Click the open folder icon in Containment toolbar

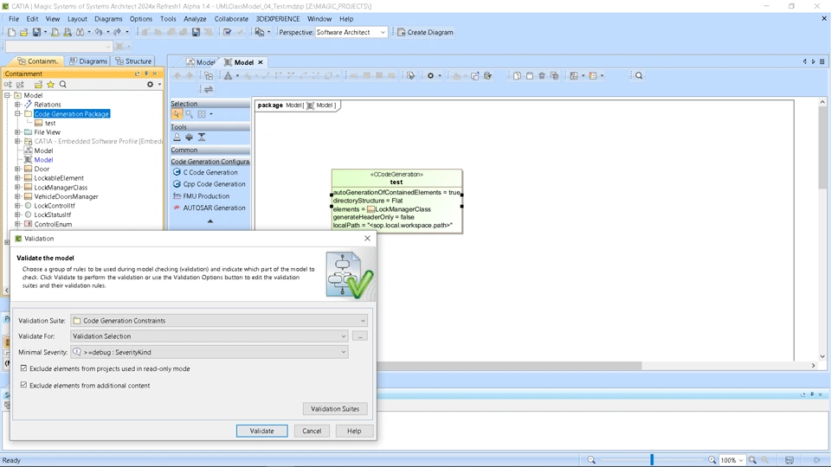pos(38,84)
